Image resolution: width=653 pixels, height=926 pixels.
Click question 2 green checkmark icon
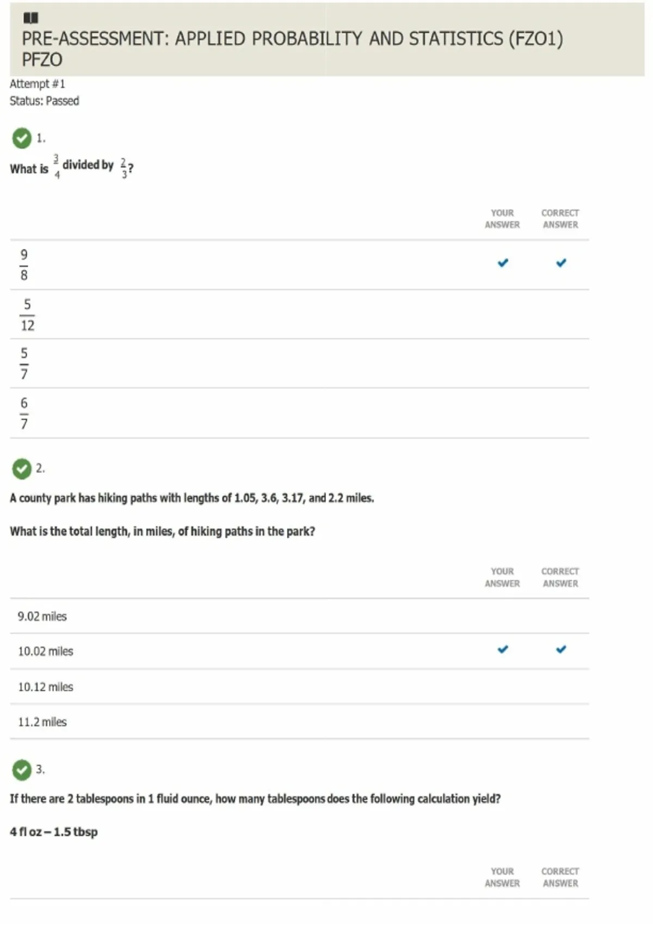(22, 468)
